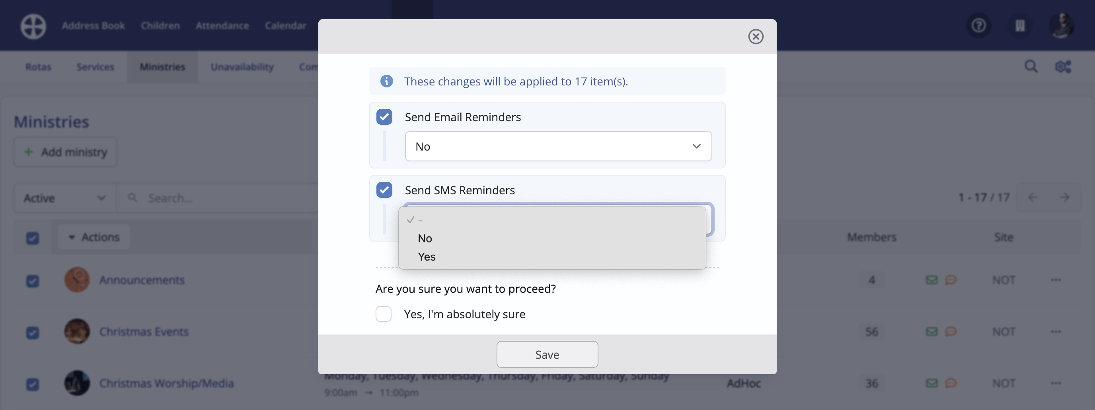This screenshot has height=410, width=1095.
Task: Open the help question mark icon
Action: (x=979, y=25)
